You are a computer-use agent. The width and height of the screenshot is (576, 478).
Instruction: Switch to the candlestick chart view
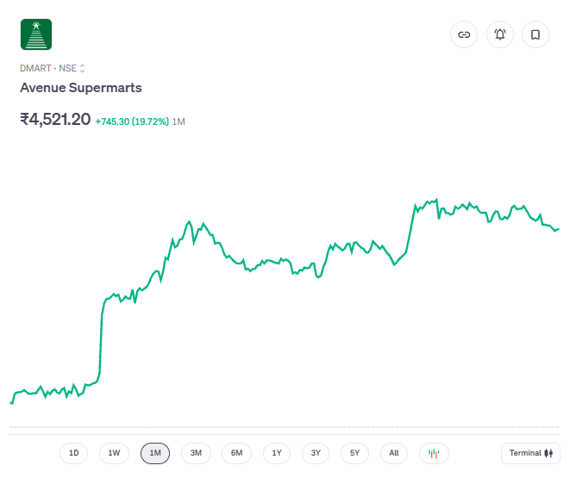[434, 453]
